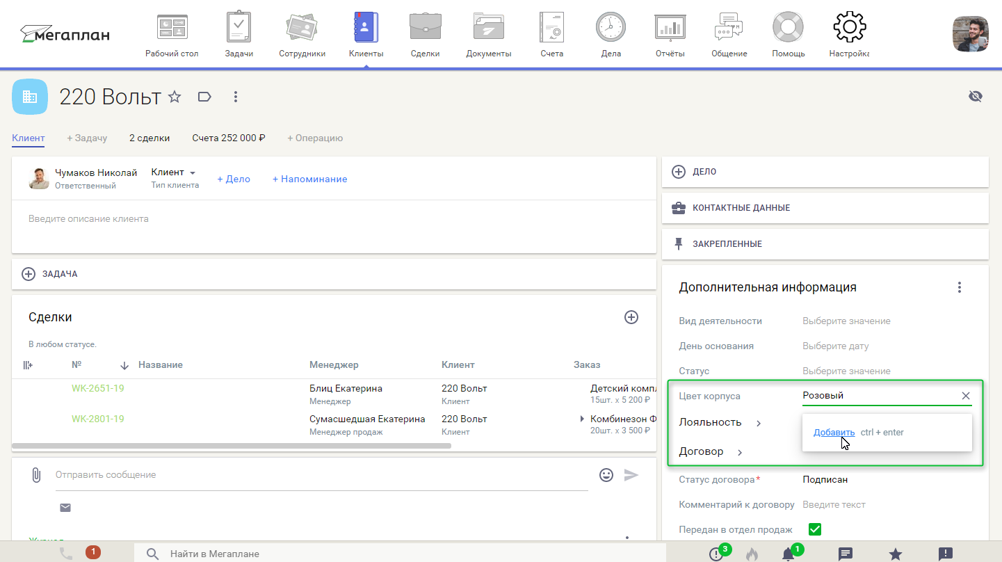
Task: Open the Отчёты charts module
Action: point(670,35)
